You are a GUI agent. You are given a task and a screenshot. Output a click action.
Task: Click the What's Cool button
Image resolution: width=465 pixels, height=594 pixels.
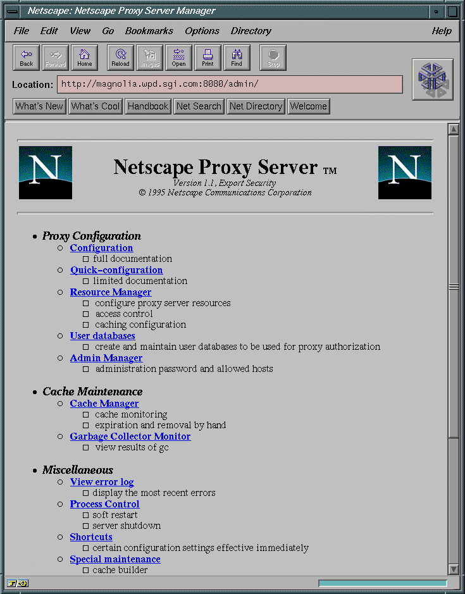point(96,106)
